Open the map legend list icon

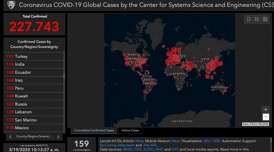(257, 19)
